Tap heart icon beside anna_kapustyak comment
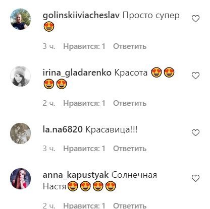Viewport: 210px width, 209px height. 195,178
